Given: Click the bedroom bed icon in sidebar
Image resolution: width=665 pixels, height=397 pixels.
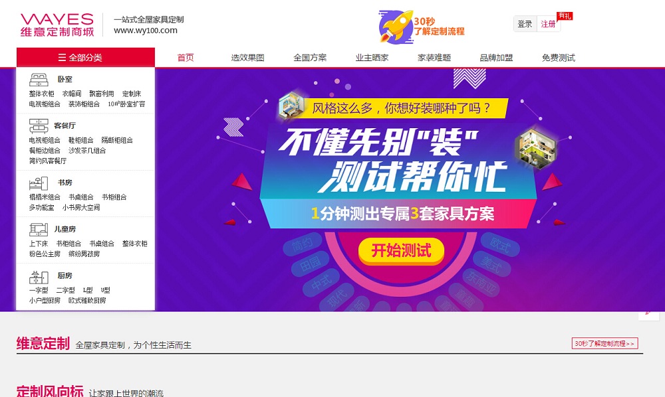Looking at the screenshot, I should (39, 80).
